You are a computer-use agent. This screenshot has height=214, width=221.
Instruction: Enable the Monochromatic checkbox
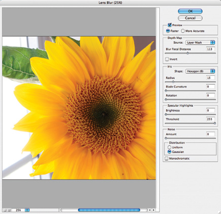point(167,159)
